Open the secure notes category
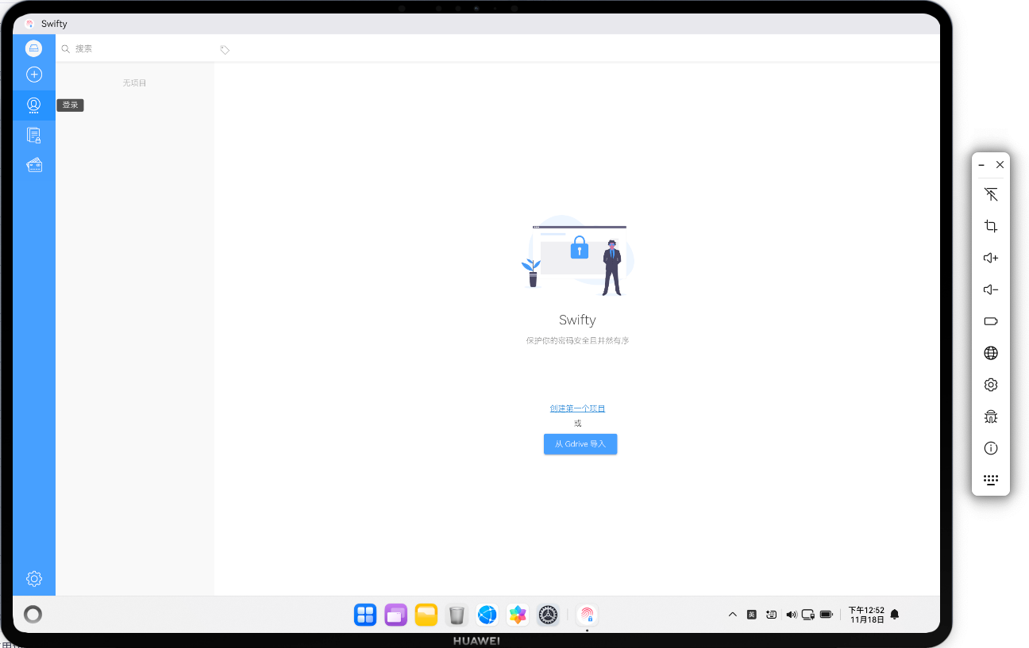1029x648 pixels. 34,136
